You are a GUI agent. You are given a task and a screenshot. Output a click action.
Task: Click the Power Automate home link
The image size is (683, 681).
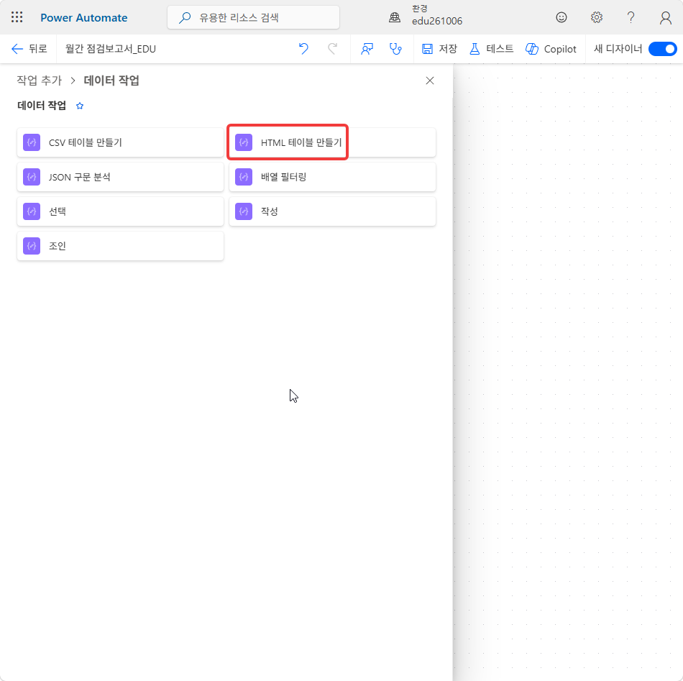pos(83,18)
